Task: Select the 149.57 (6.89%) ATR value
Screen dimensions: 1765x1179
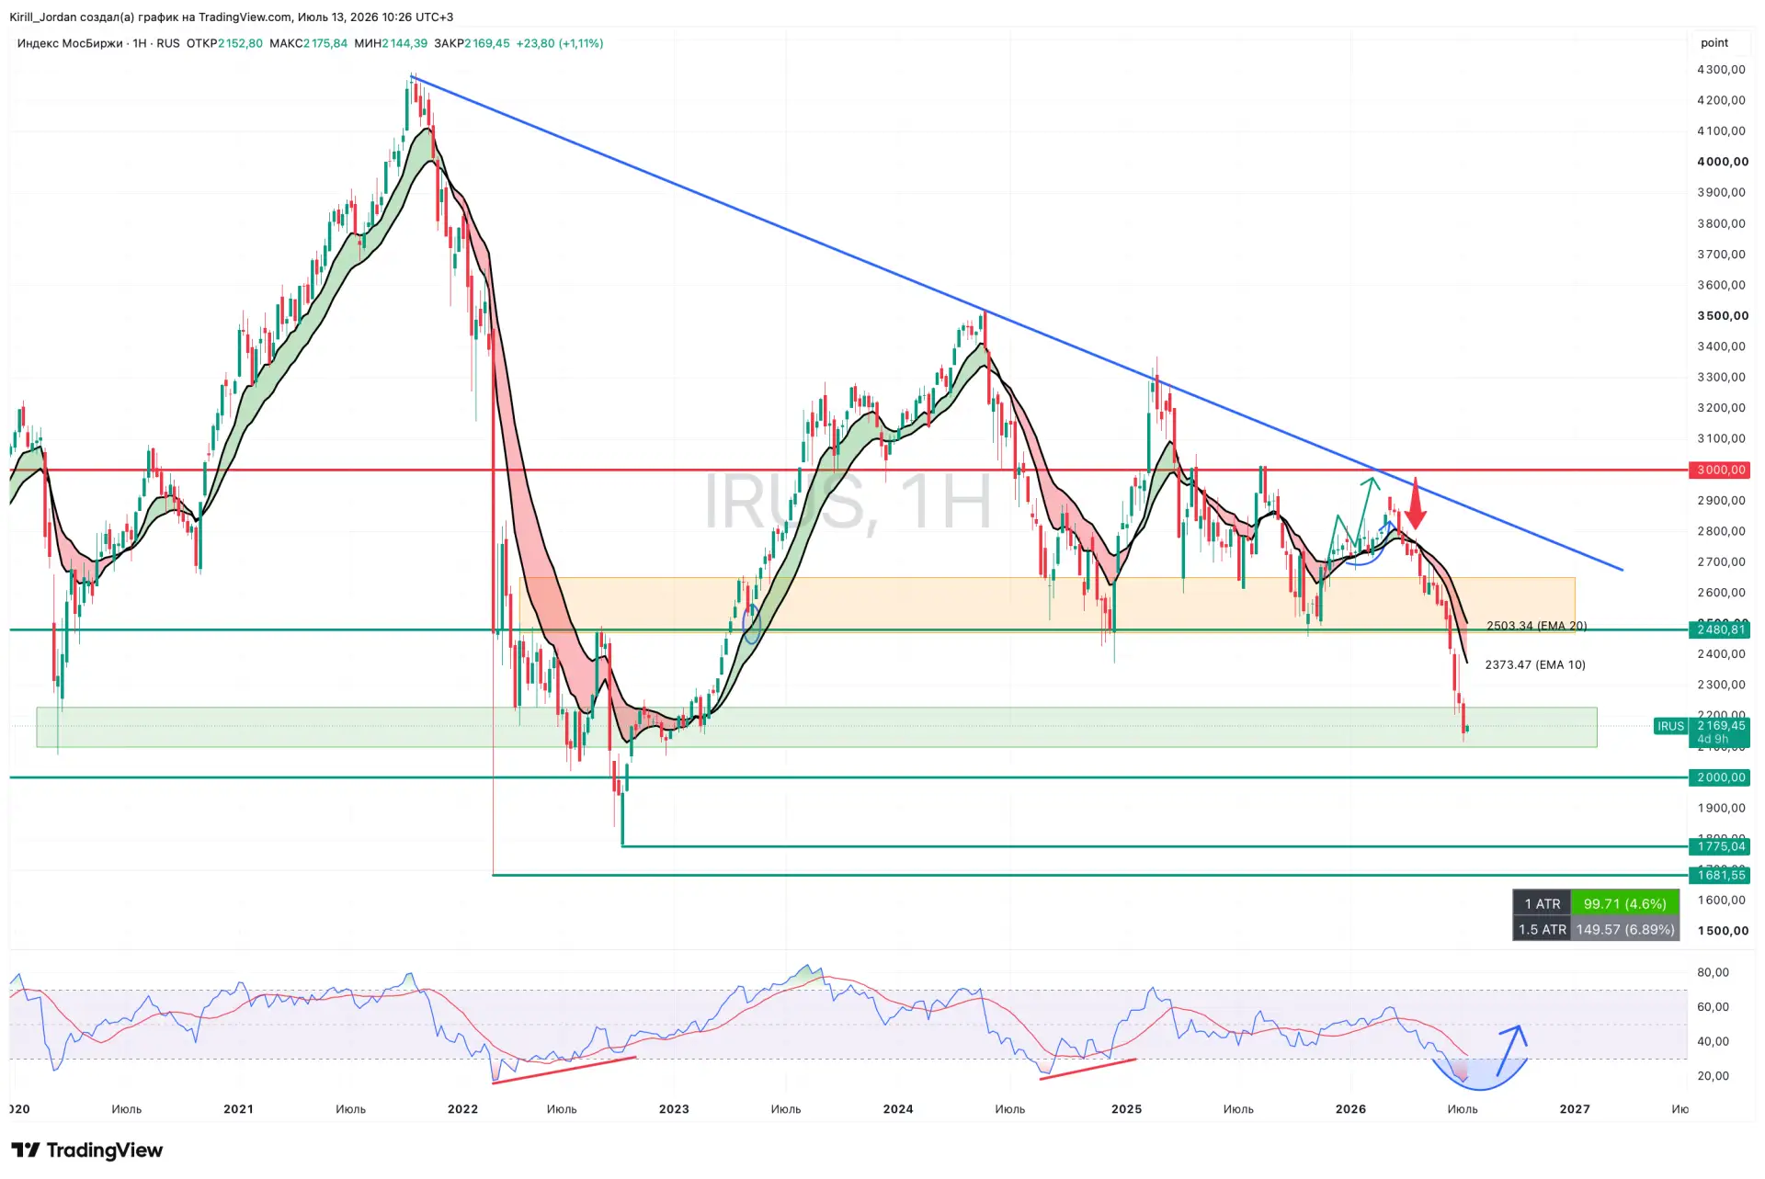Action: (1624, 929)
